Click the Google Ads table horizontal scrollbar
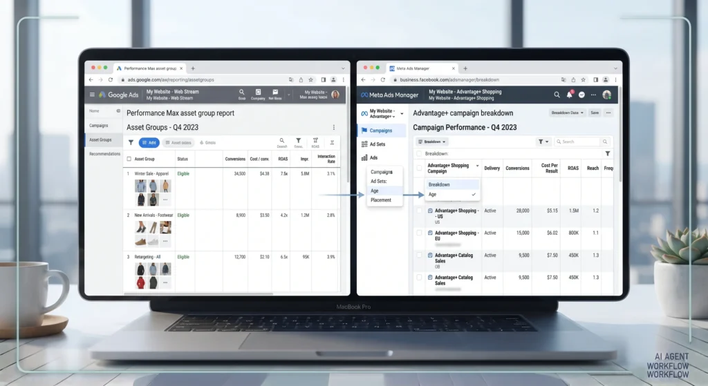The height and width of the screenshot is (386, 708). click(x=198, y=294)
